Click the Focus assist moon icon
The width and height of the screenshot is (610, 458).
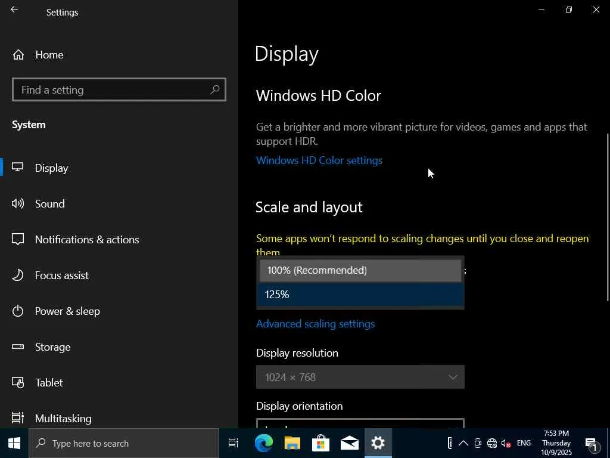click(x=17, y=276)
